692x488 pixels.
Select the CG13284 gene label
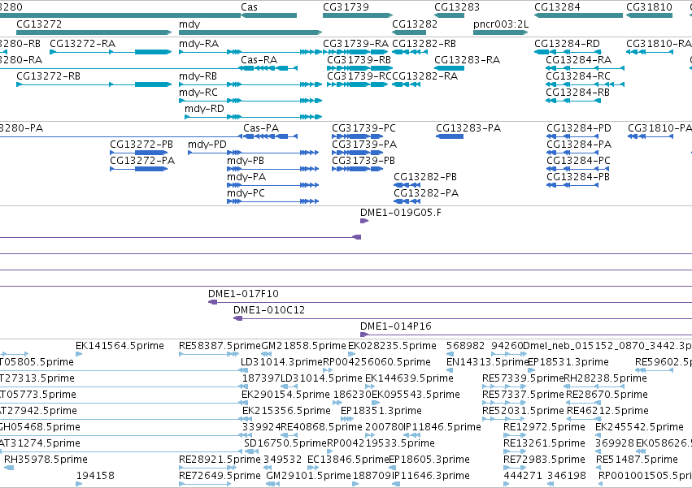557,7
